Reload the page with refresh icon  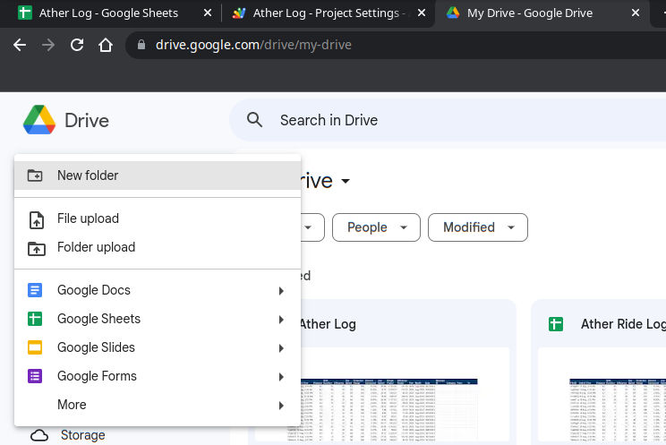pos(77,45)
